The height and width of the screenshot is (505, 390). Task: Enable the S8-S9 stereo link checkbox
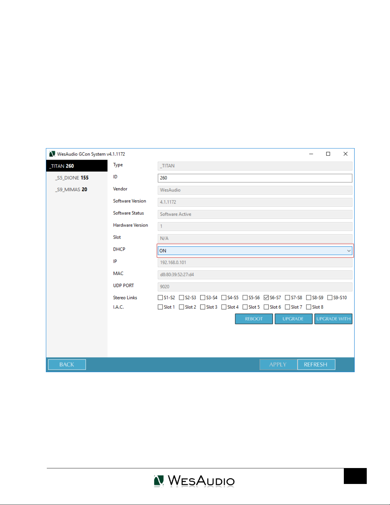(308, 298)
